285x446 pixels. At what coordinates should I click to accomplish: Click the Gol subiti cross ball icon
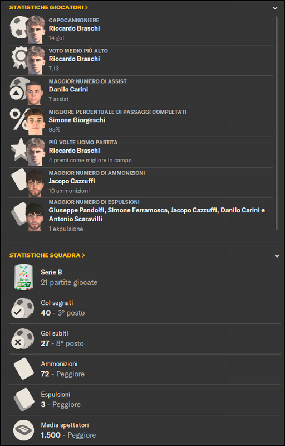coord(22,338)
